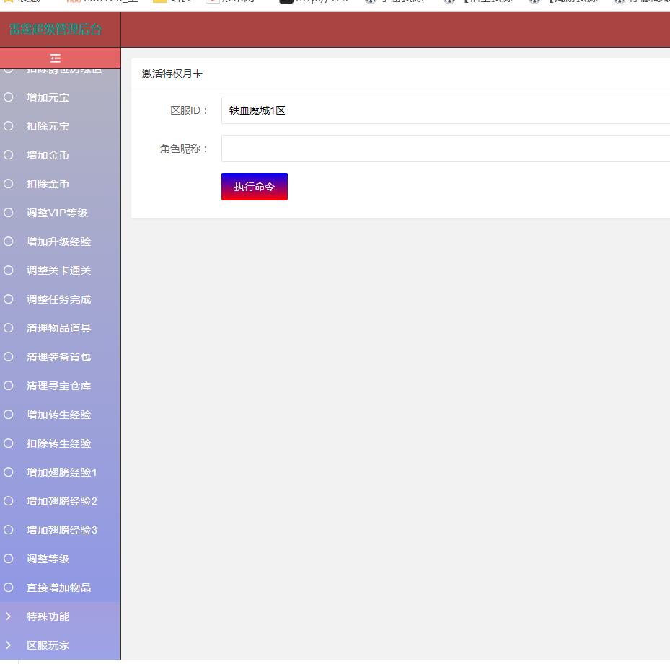Go to 调整关卡通关 page
Image resolution: width=670 pixels, height=664 pixels.
[59, 270]
